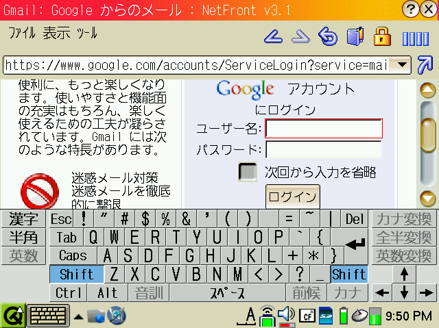Image resolution: width=439 pixels, height=328 pixels.
Task: Tap the 全半変換 key
Action: [404, 237]
